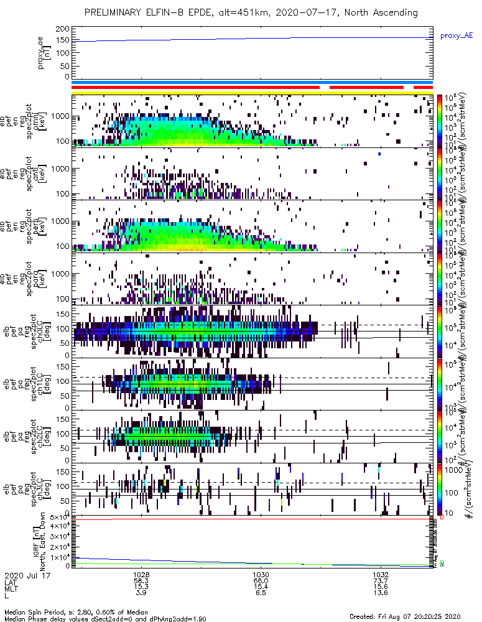Screen dimensions: 482x622
Task: Click the anti energy spectrogram panel
Action: [252, 174]
